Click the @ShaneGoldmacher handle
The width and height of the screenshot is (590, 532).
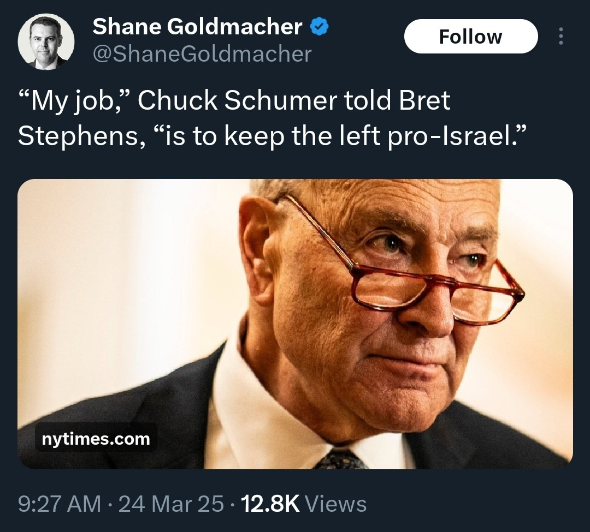pos(202,53)
